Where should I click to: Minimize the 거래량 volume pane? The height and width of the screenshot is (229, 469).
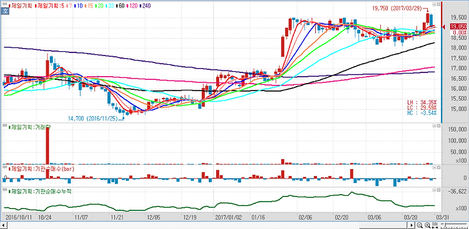[434, 126]
